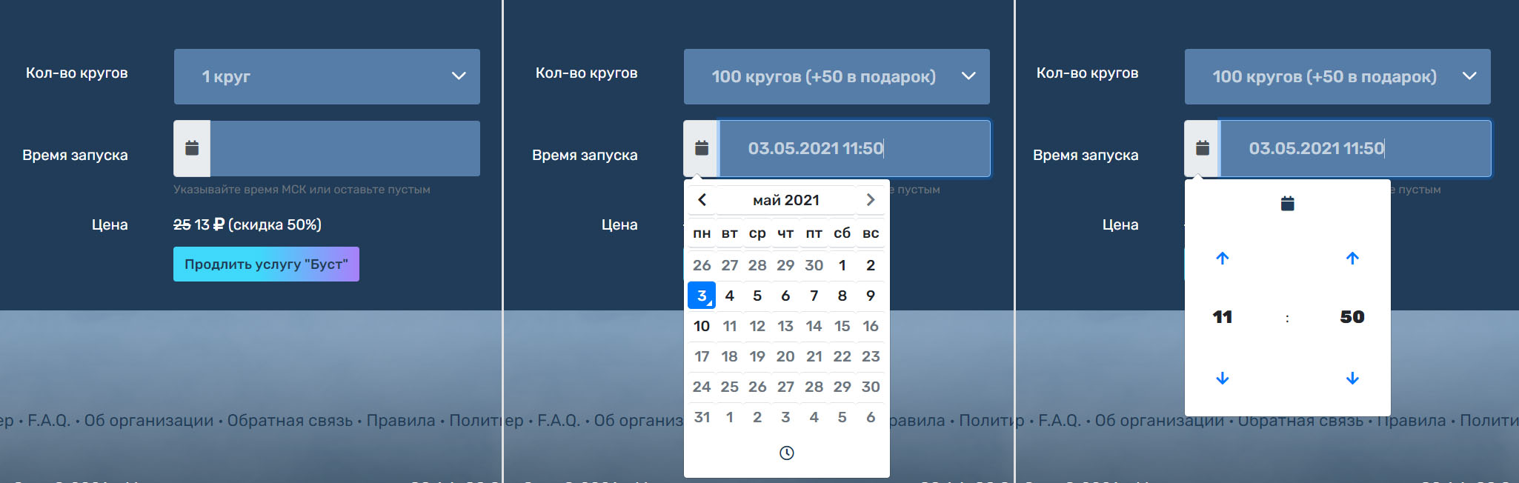Go to next month in calendar

pos(871,199)
